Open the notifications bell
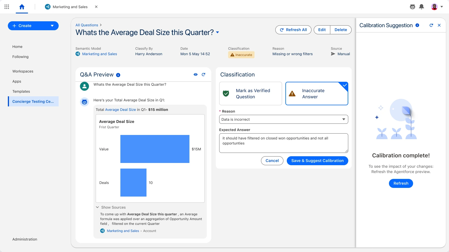 421,7
